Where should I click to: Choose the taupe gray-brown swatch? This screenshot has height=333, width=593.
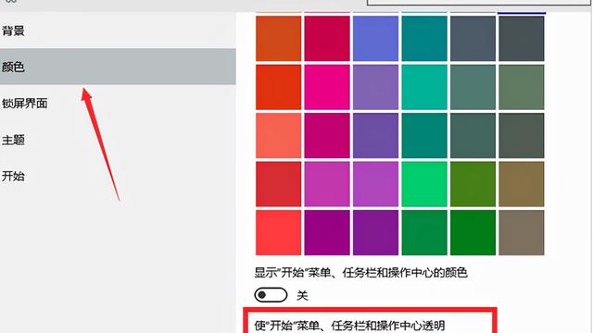(522, 232)
